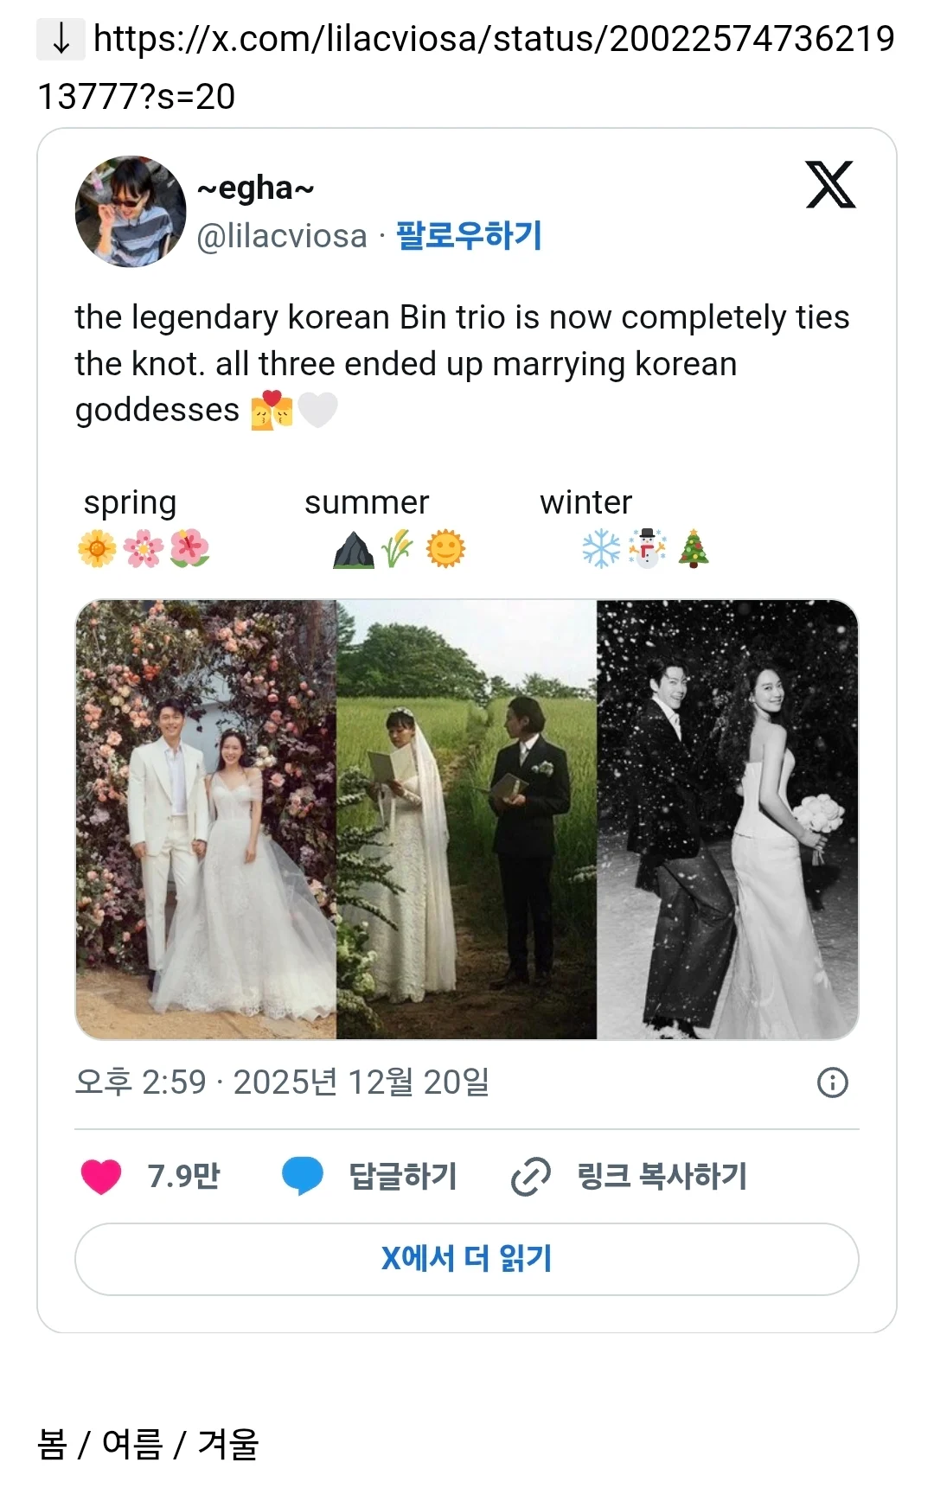
Task: Click the 7.9만 like count
Action: coord(183,1177)
